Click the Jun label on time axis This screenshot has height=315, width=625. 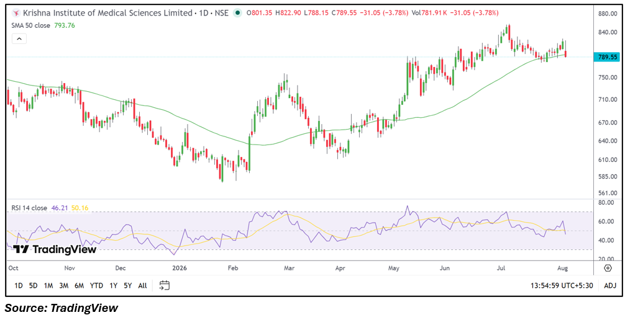click(x=445, y=268)
